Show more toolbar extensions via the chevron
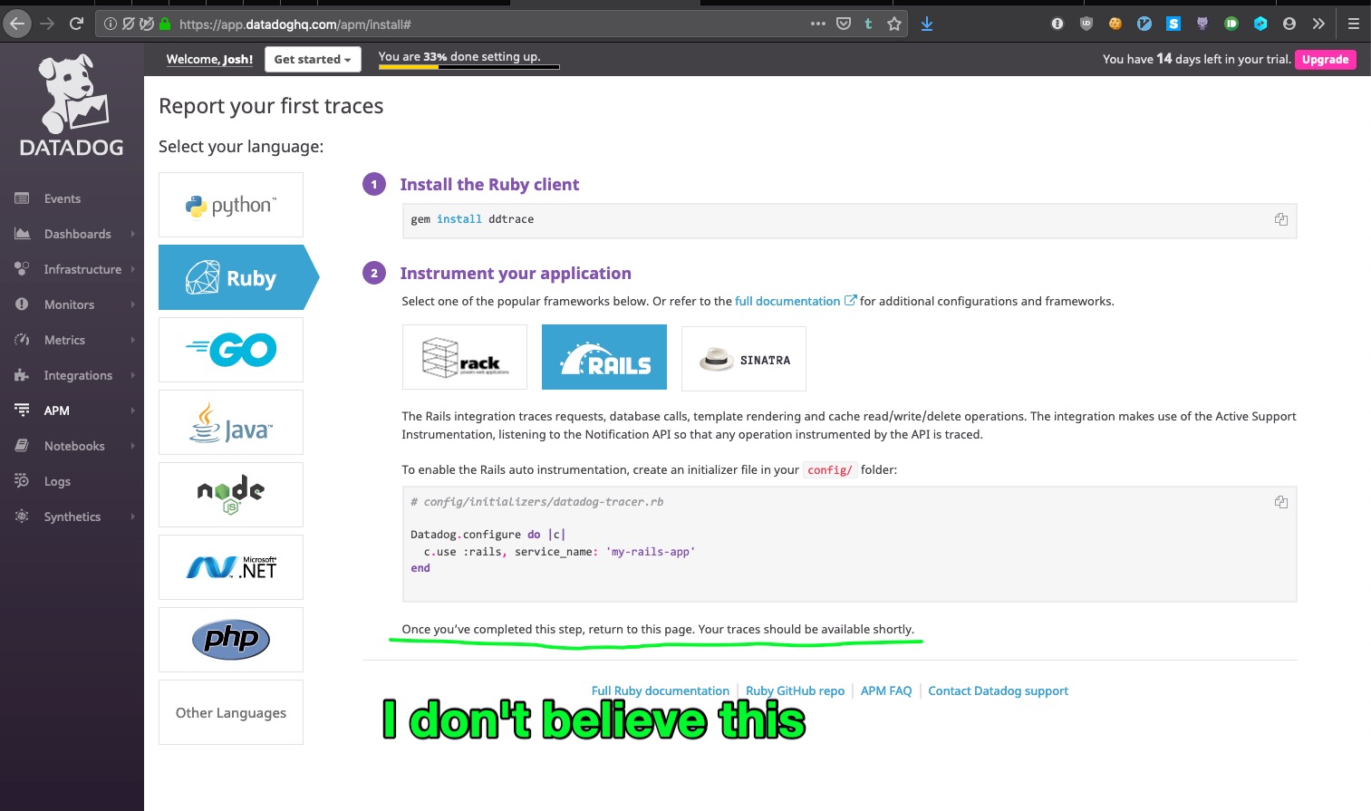This screenshot has height=811, width=1371. coord(1318,24)
